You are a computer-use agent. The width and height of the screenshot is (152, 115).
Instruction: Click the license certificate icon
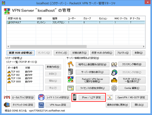(70, 88)
